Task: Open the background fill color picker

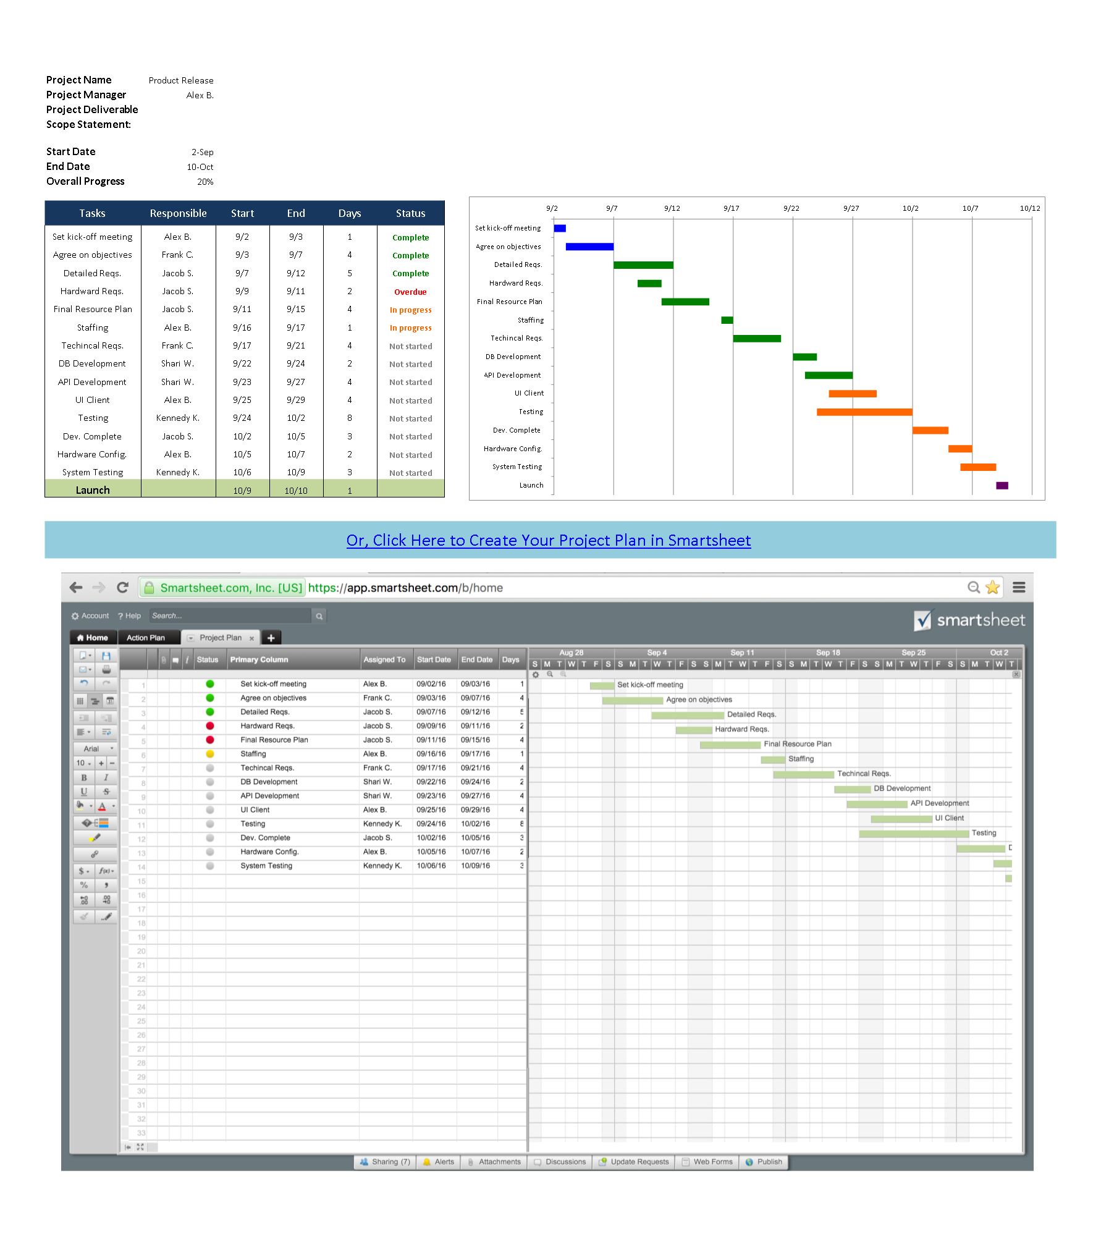Action: tap(84, 806)
